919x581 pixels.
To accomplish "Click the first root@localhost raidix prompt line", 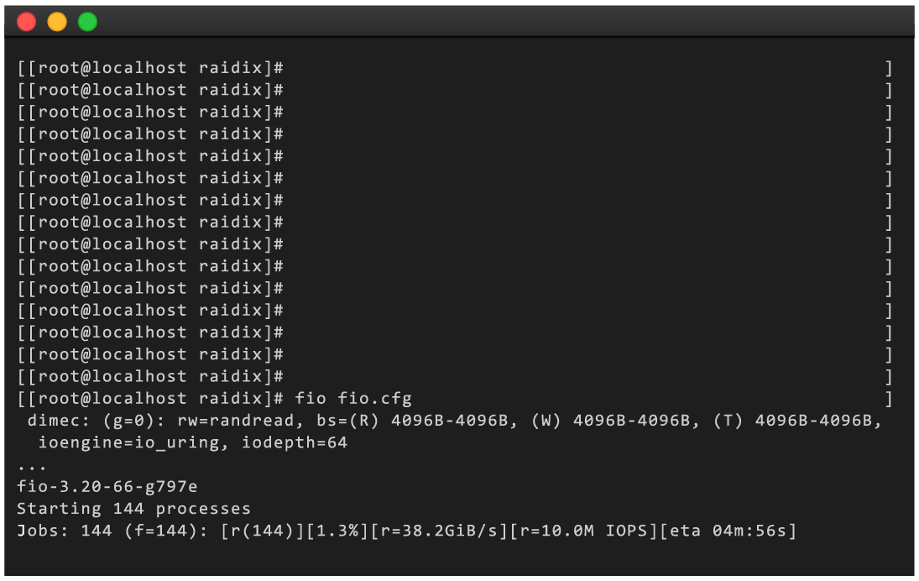I will pyautogui.click(x=150, y=68).
